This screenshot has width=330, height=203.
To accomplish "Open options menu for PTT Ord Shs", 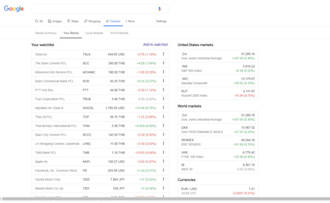I will (x=163, y=90).
